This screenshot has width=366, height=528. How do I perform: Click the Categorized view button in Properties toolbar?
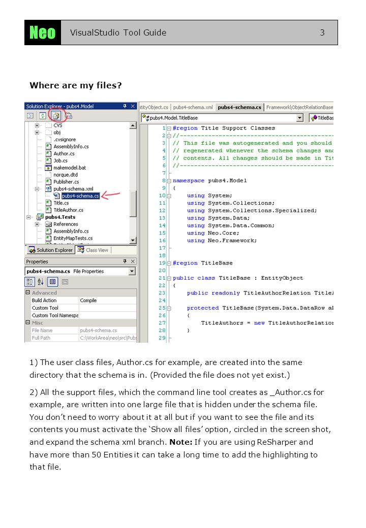tap(30, 281)
